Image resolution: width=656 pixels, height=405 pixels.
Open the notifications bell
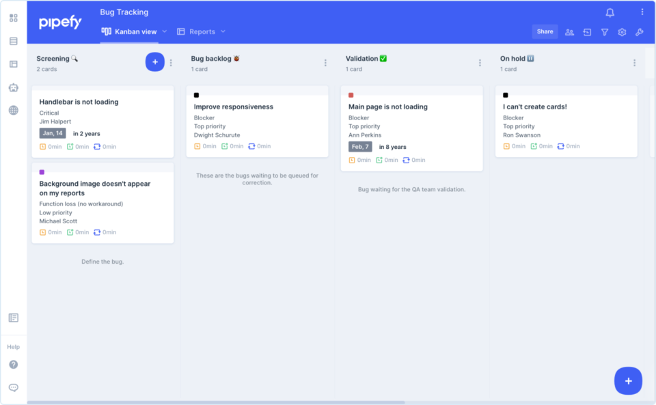point(609,12)
